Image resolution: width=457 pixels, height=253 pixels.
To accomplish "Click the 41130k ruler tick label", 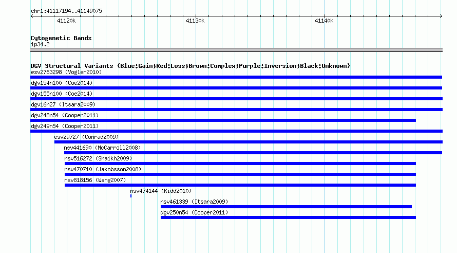I will click(195, 21).
